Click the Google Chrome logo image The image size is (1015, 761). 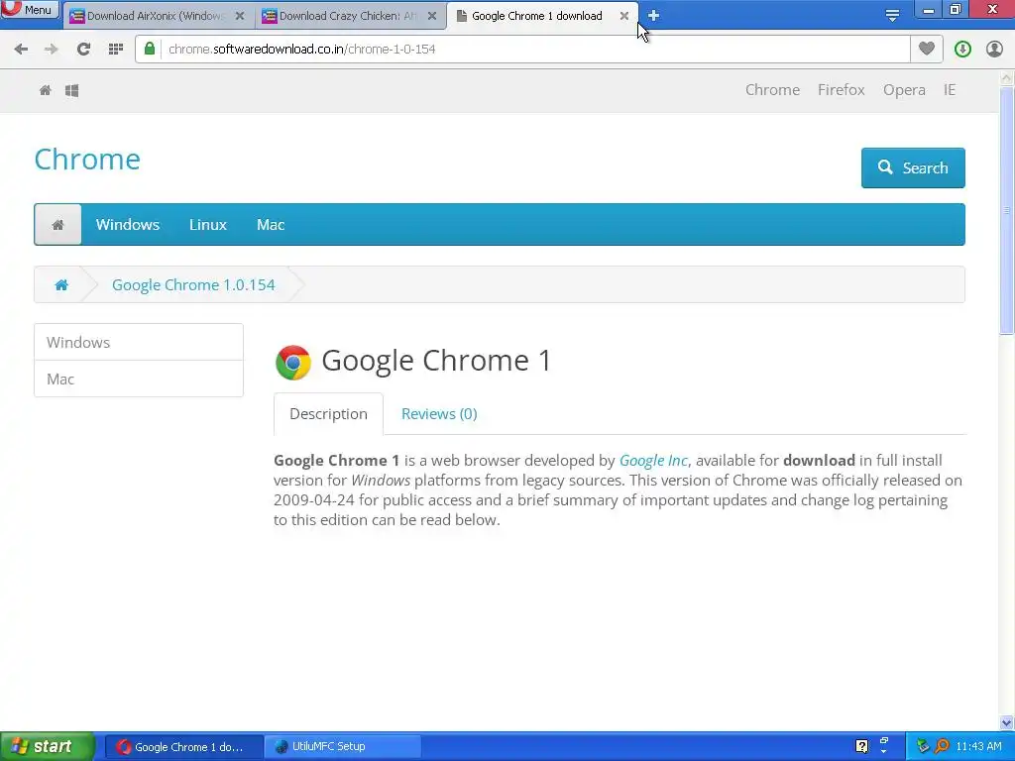tap(293, 362)
